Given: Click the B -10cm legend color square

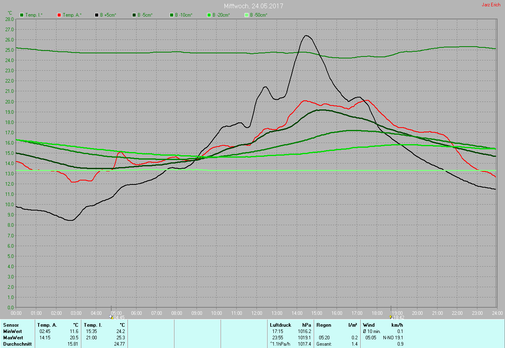Looking at the screenshot, I should pyautogui.click(x=172, y=15).
